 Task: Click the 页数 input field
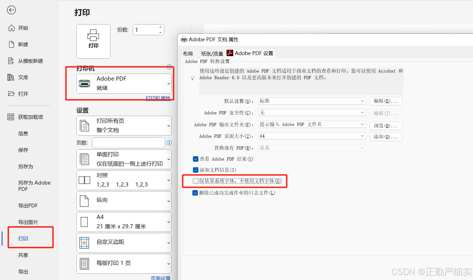128,143
